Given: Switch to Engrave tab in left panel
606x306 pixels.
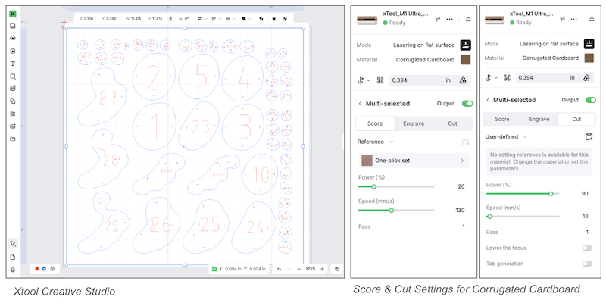Looking at the screenshot, I should point(414,123).
